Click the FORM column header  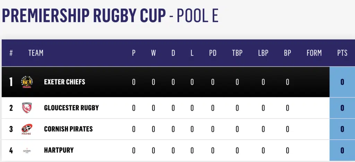coord(314,53)
